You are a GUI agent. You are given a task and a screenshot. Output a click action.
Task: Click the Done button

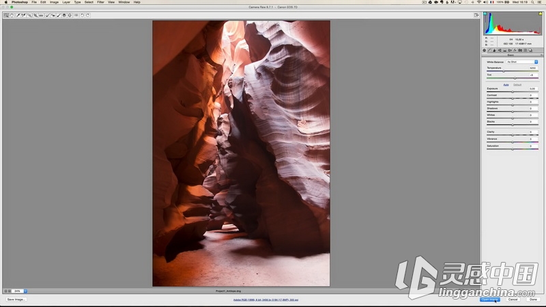533,299
